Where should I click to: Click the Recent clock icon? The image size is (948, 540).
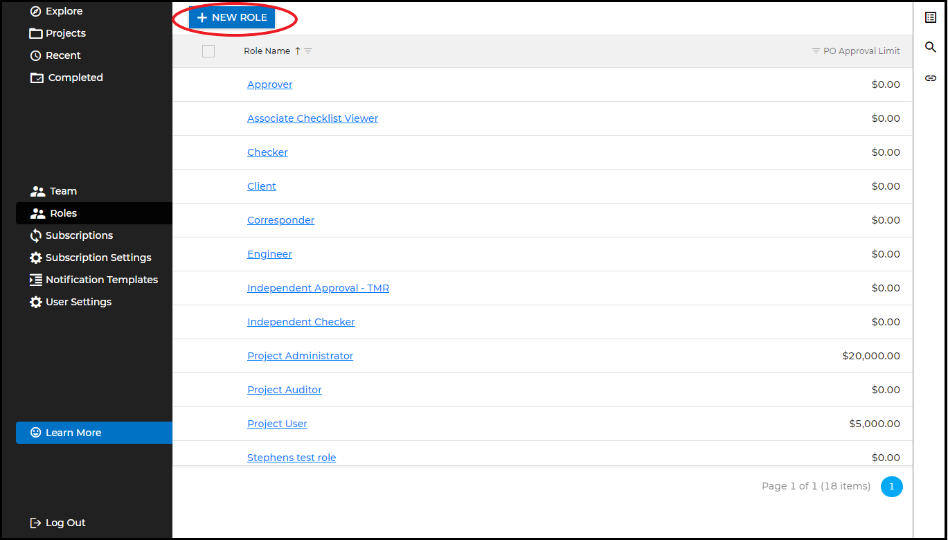coord(36,55)
